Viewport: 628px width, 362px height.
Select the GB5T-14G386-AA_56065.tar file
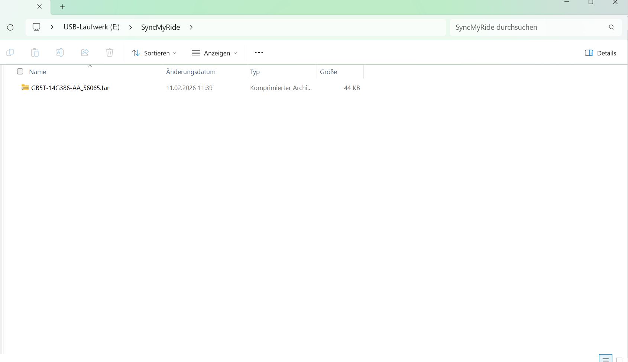point(70,88)
